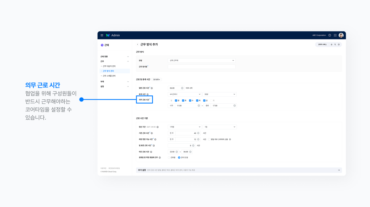Open the hamburger menu in header

click(102, 35)
